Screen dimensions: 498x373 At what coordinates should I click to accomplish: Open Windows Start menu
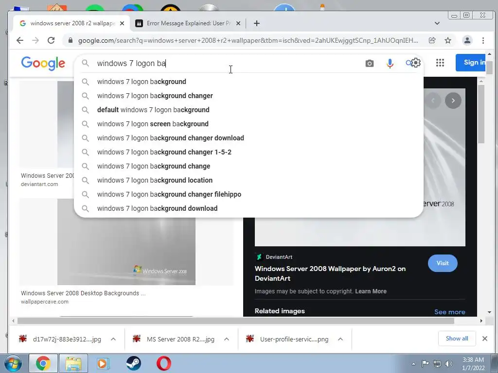(x=13, y=363)
